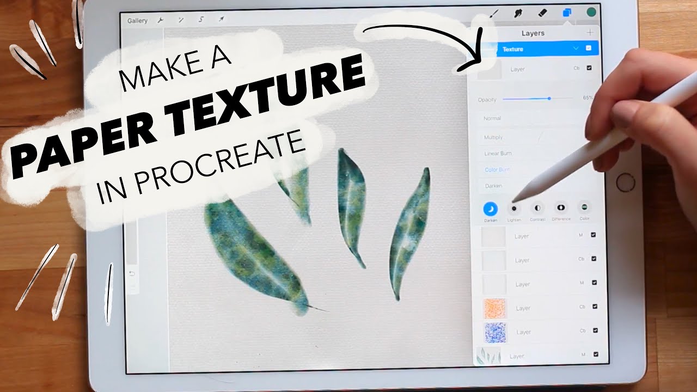Hide the orange speckled layer
This screenshot has height=392, width=697.
(595, 307)
